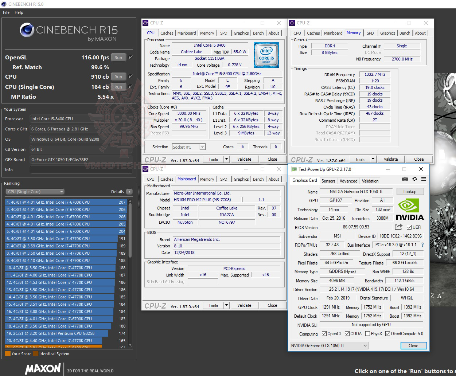Image resolution: width=456 pixels, height=376 pixels.
Task: Click the MAXON logo at bottom
Action: point(43,368)
